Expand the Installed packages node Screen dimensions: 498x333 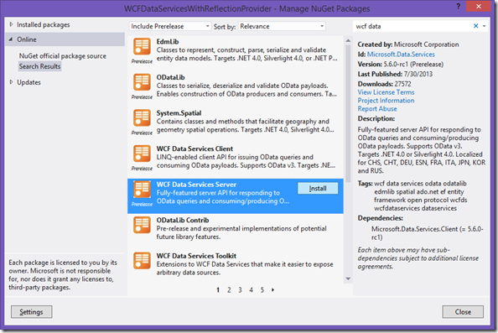click(x=11, y=24)
